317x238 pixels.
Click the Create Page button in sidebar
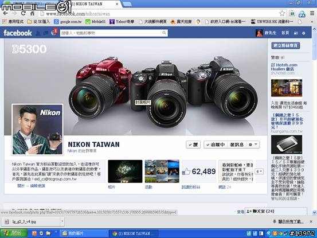[x=285, y=45]
